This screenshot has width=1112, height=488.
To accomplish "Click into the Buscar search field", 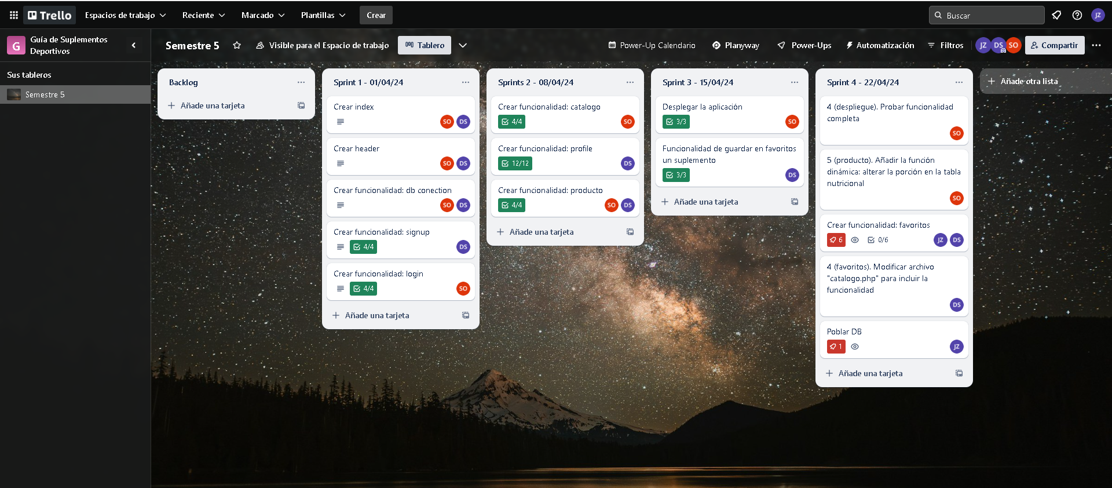I will 987,15.
